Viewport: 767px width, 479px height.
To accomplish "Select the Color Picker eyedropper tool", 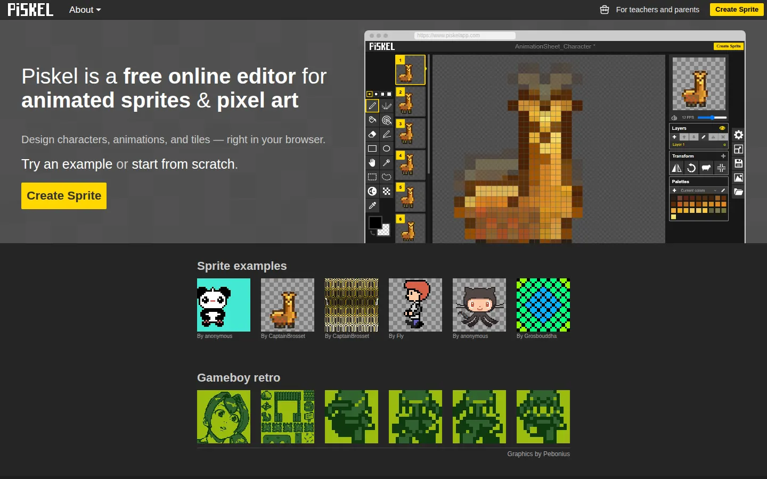I will (x=372, y=205).
